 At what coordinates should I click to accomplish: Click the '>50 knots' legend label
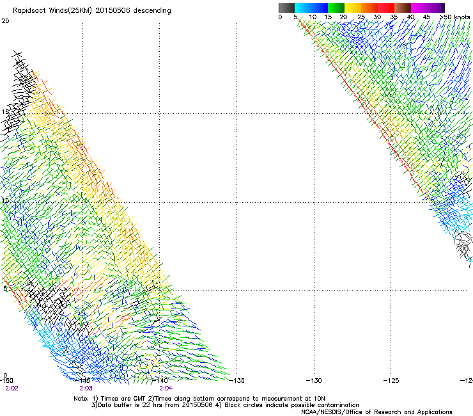[x=455, y=17]
